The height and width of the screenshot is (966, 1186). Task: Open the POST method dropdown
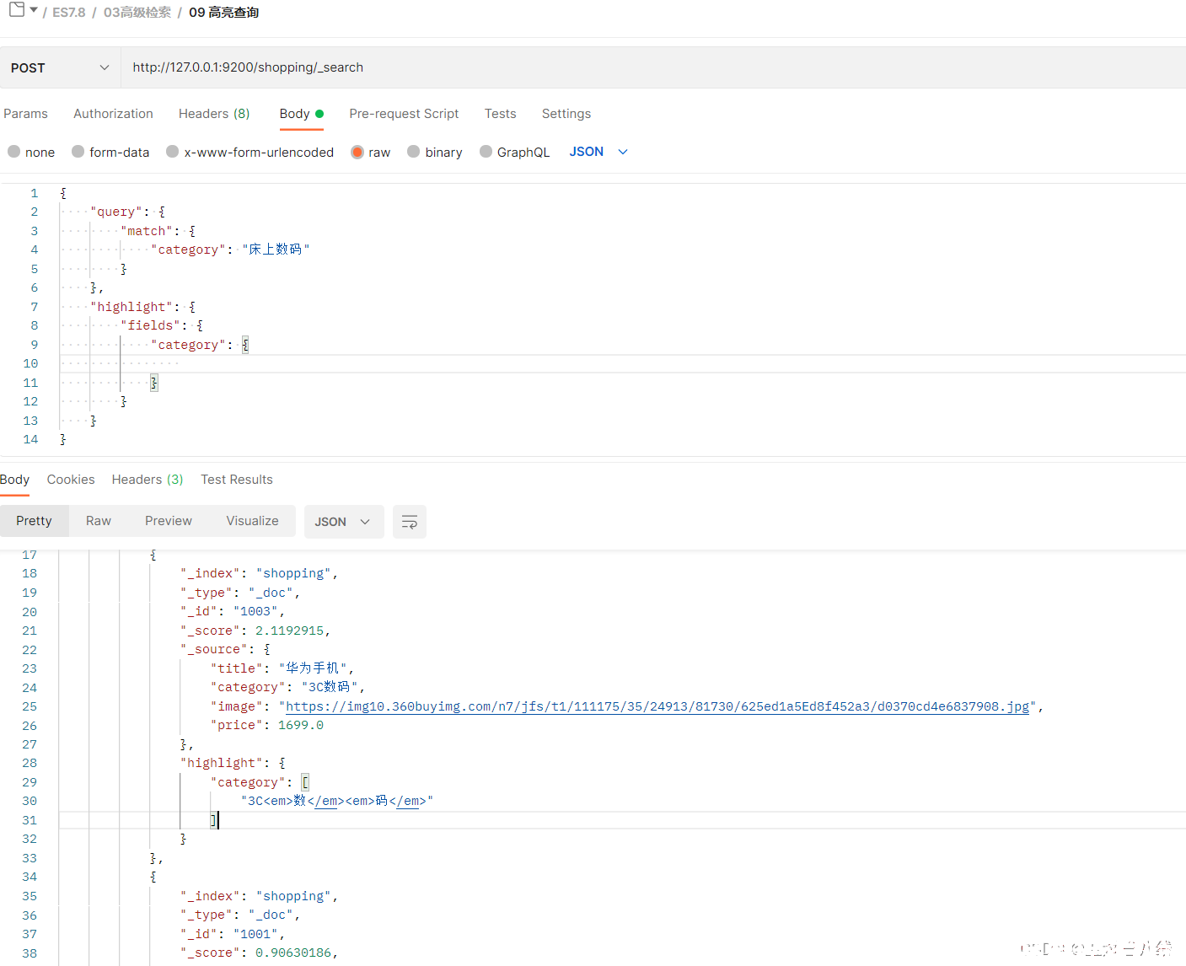60,67
